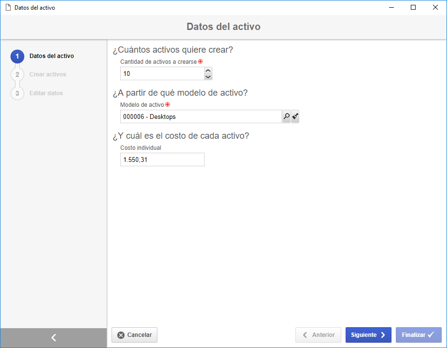Click the Finalizar button

point(419,335)
